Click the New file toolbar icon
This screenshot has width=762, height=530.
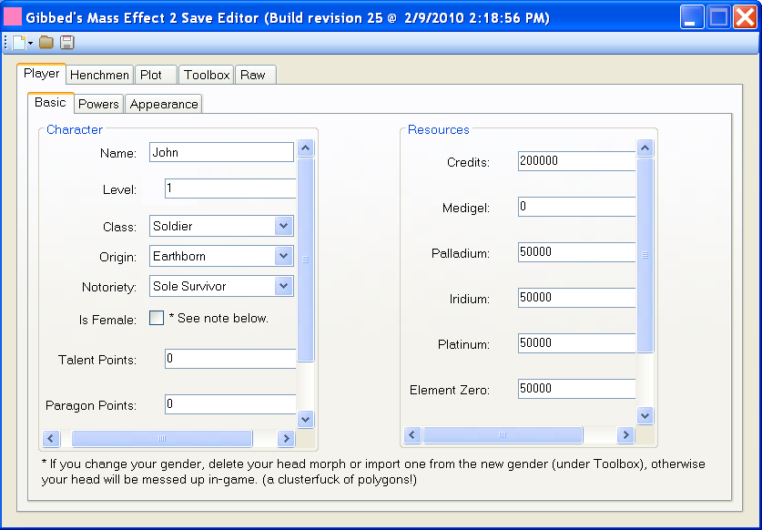pyautogui.click(x=19, y=43)
